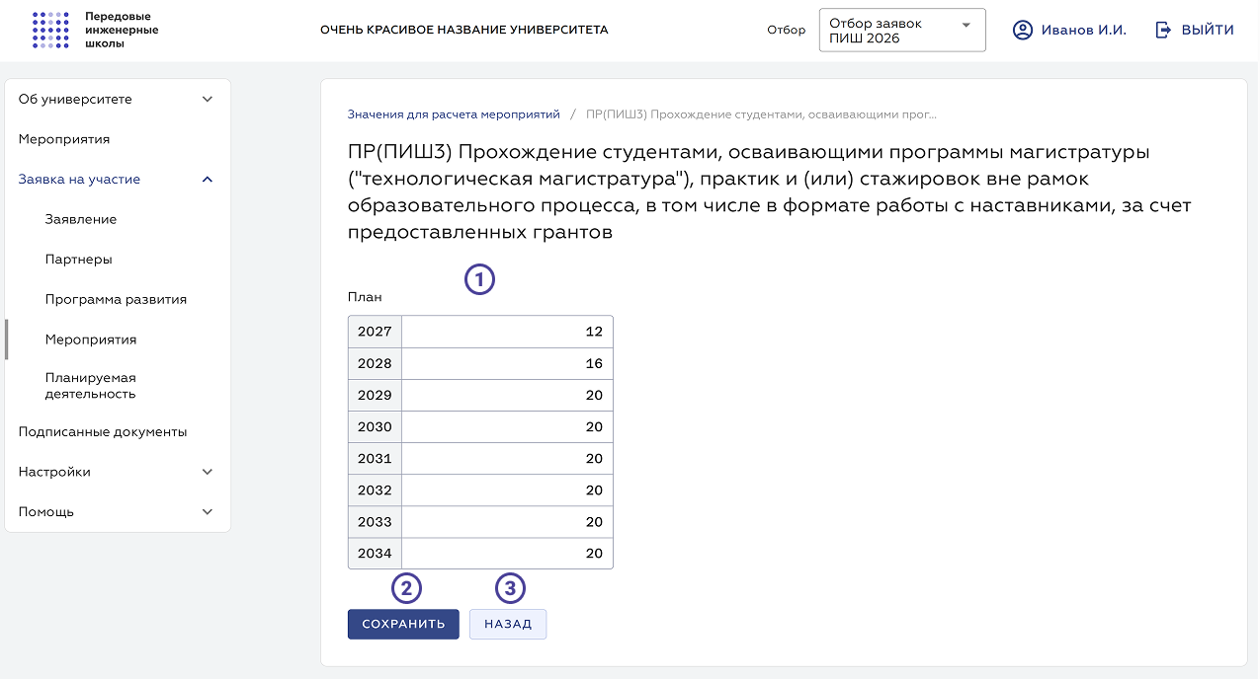
Task: Click the 2027 year label cell
Action: (375, 332)
